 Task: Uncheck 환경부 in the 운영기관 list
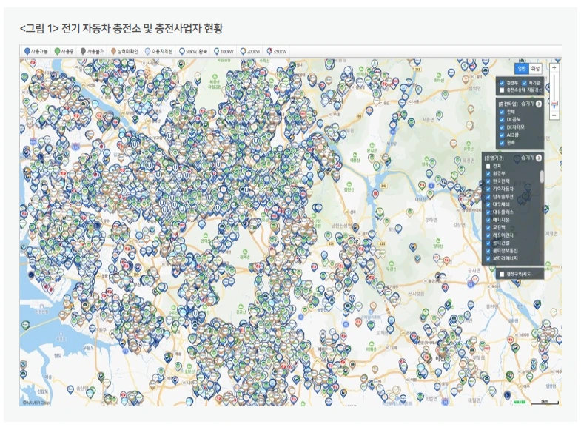(488, 174)
